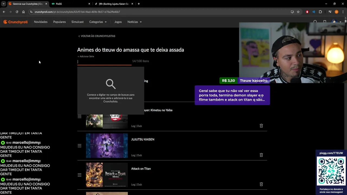Viewport: 347px width, 195px height.
Task: Select Leg | Dub under JUJUTSU KAISEN
Action: pos(136,155)
